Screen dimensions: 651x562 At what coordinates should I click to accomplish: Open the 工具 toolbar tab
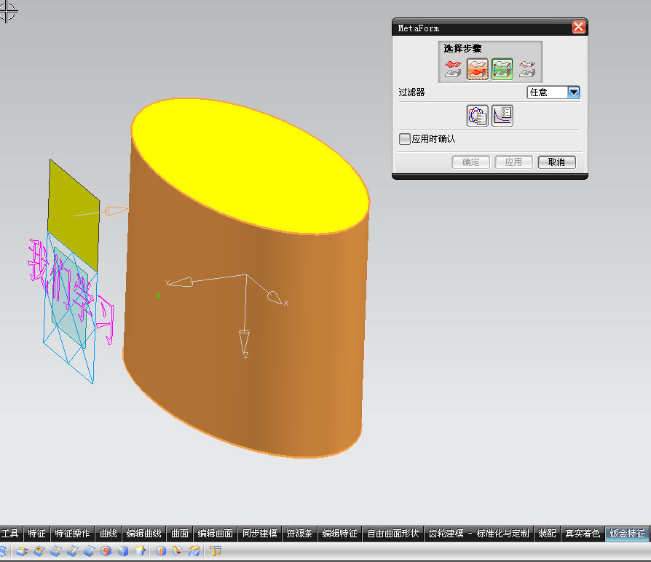pos(10,534)
